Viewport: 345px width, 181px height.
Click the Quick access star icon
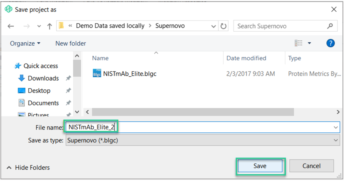[x=18, y=66]
